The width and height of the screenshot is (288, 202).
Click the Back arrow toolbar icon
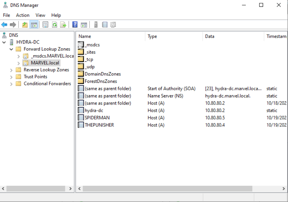pyautogui.click(x=4, y=25)
